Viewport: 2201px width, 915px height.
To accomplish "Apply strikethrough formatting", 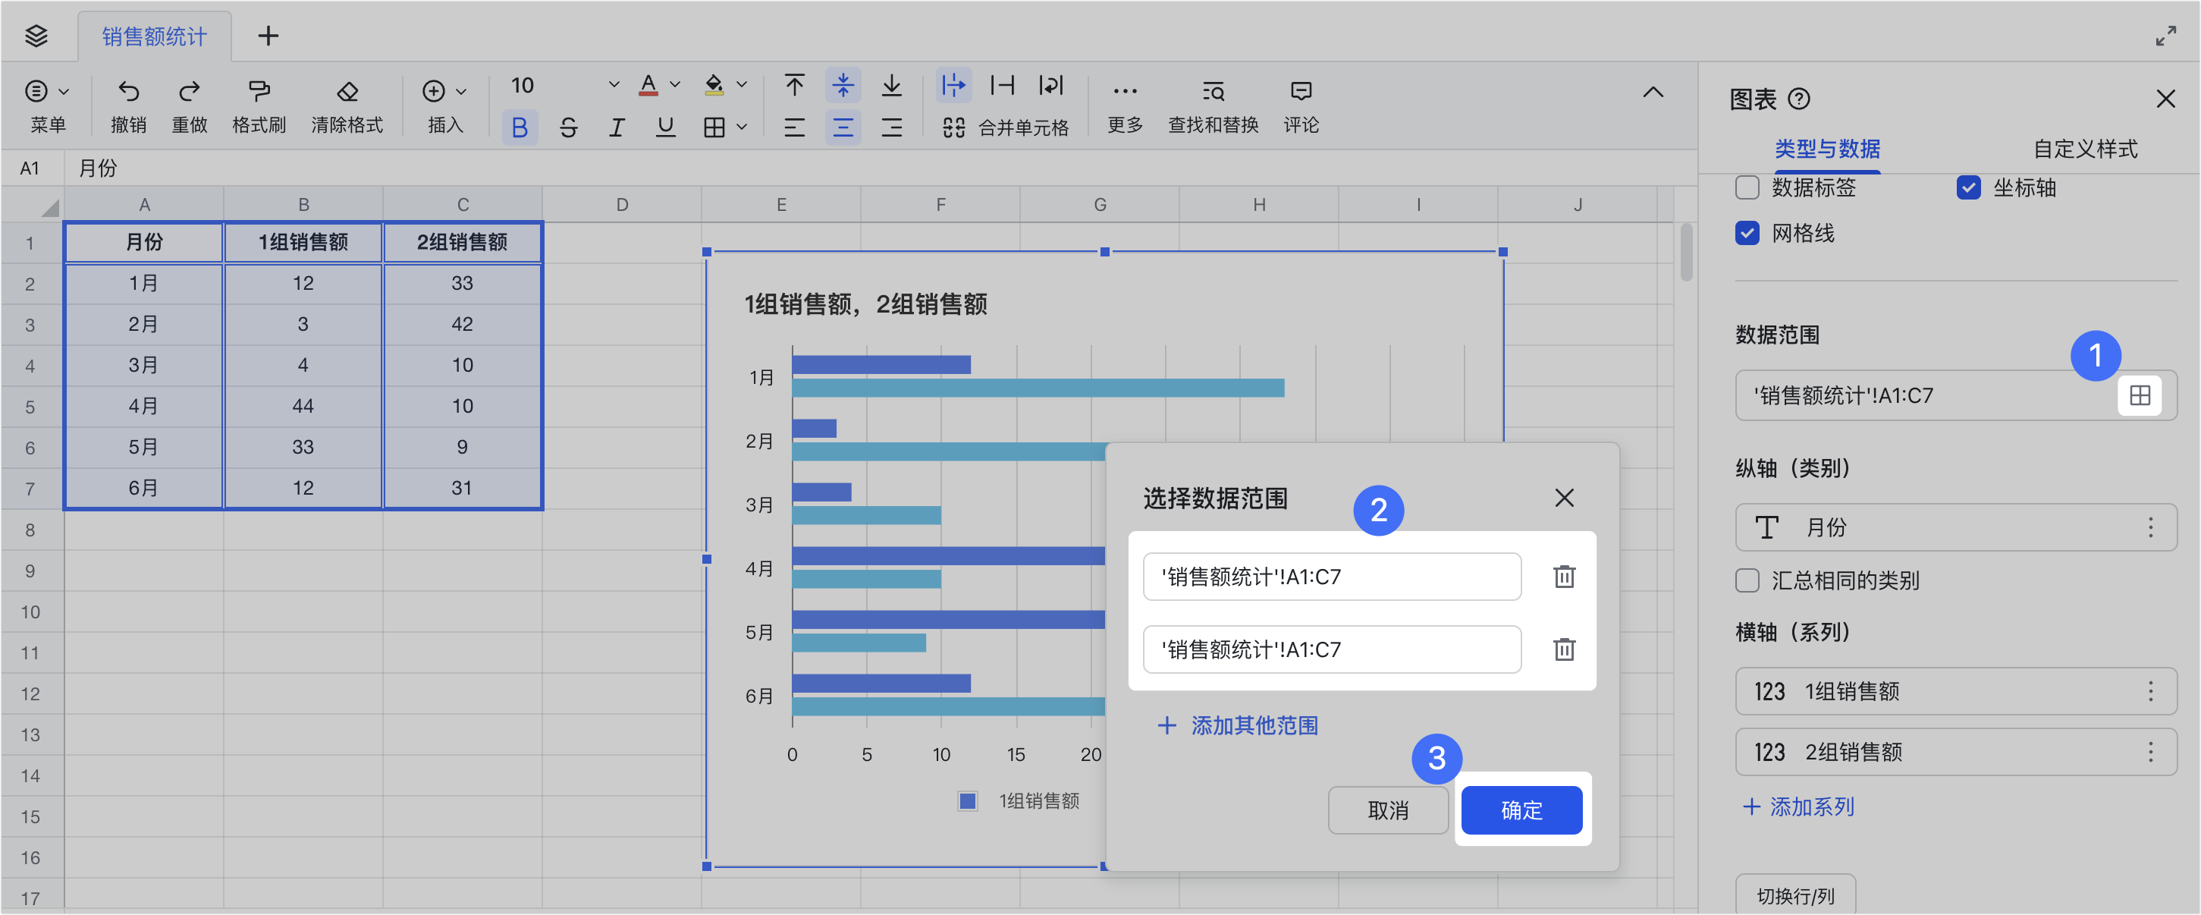I will [x=568, y=127].
